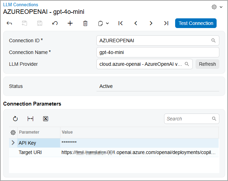Screen dimensions: 228x181
Task: Open the clipboard dropdown menu
Action: pos(103,23)
